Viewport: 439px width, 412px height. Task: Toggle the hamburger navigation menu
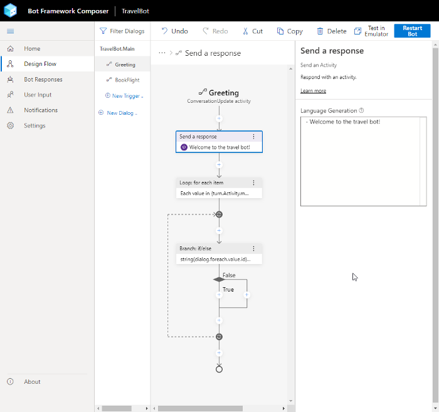click(11, 31)
